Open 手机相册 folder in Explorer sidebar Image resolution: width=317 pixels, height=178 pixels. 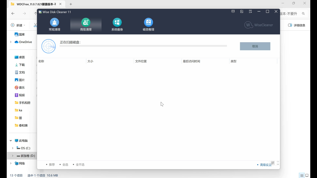tap(22, 103)
